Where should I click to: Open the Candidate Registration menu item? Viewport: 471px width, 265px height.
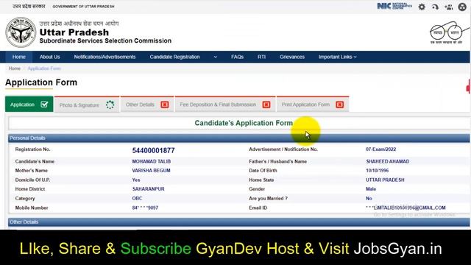pos(174,57)
